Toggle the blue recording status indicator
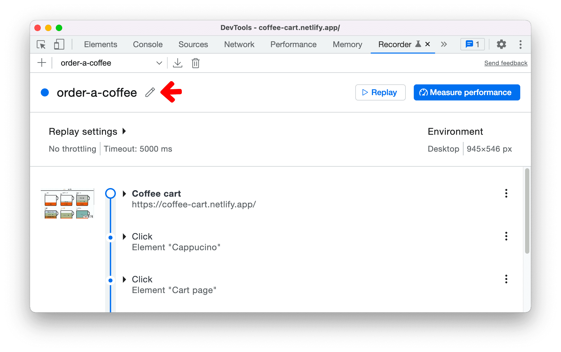 click(46, 92)
